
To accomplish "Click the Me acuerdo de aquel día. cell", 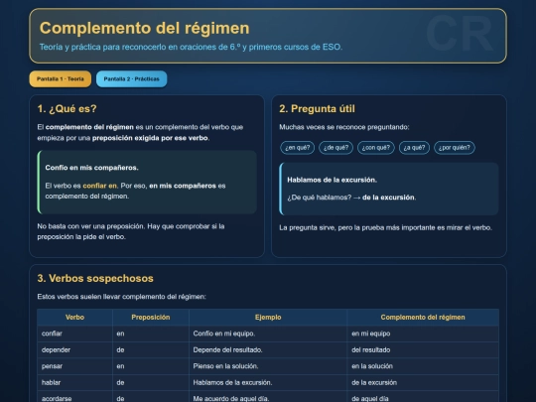I will point(268,397).
